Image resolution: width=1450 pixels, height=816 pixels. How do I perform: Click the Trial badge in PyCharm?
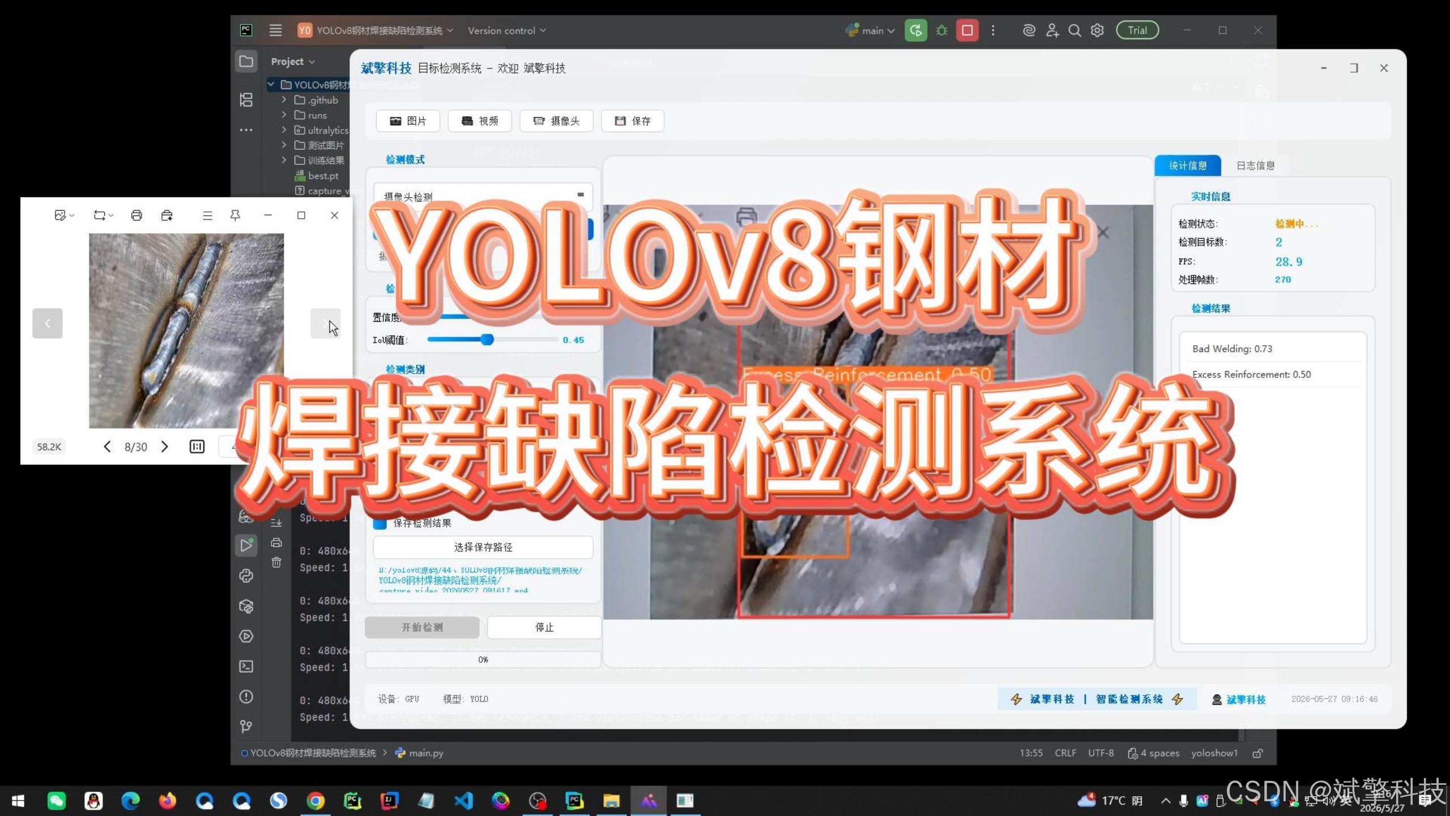click(1137, 31)
